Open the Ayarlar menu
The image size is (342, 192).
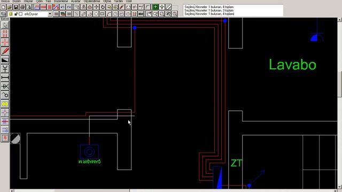coord(76,1)
